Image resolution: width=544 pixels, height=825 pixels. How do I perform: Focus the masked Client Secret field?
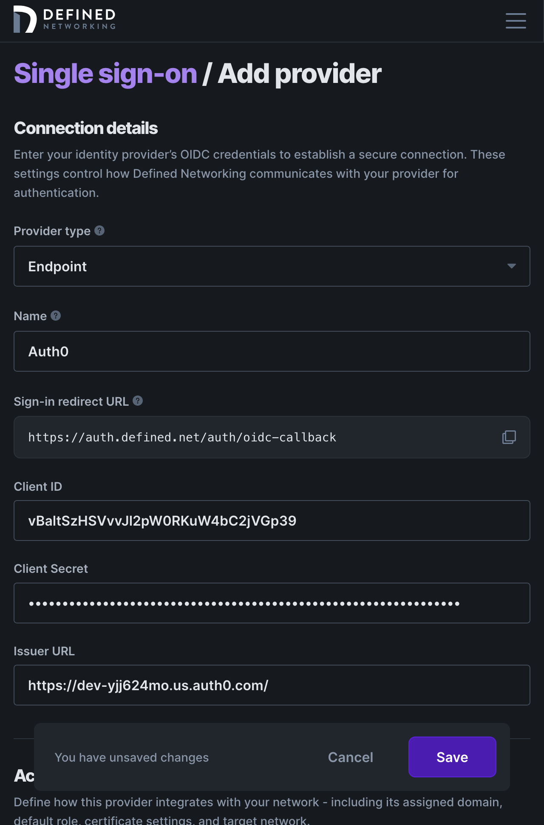272,603
